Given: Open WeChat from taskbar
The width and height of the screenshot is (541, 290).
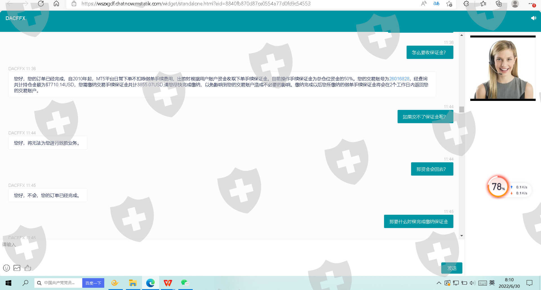Looking at the screenshot, I should coord(185,283).
